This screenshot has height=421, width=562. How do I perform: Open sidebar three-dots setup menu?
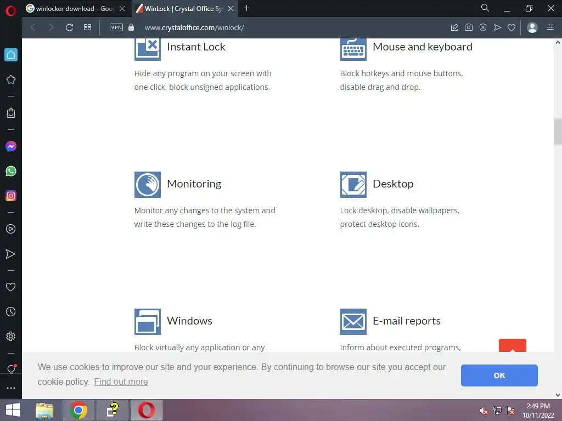click(x=11, y=388)
